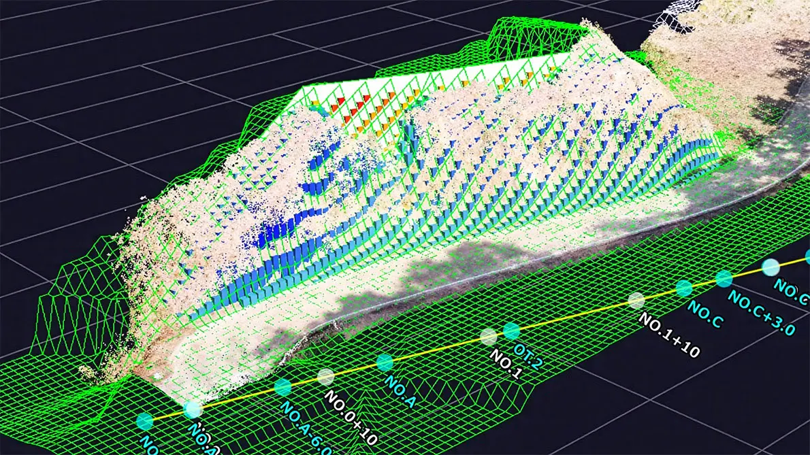Select the NO.0+10 white text label

(351, 418)
